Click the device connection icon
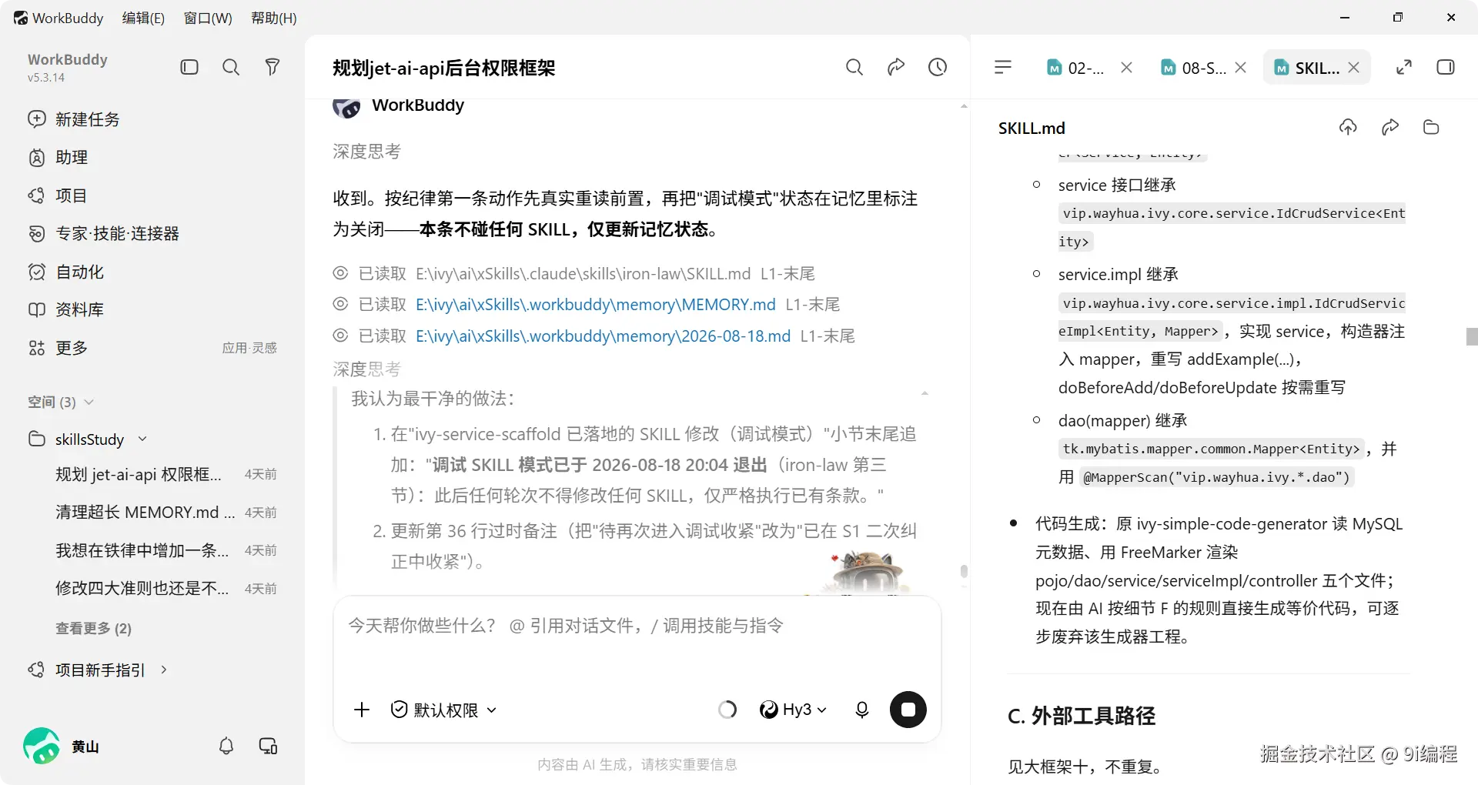The image size is (1478, 785). coord(268,746)
